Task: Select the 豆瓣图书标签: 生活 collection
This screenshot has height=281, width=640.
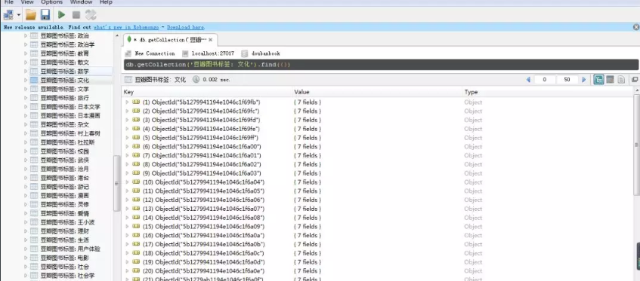Action: pyautogui.click(x=64, y=240)
